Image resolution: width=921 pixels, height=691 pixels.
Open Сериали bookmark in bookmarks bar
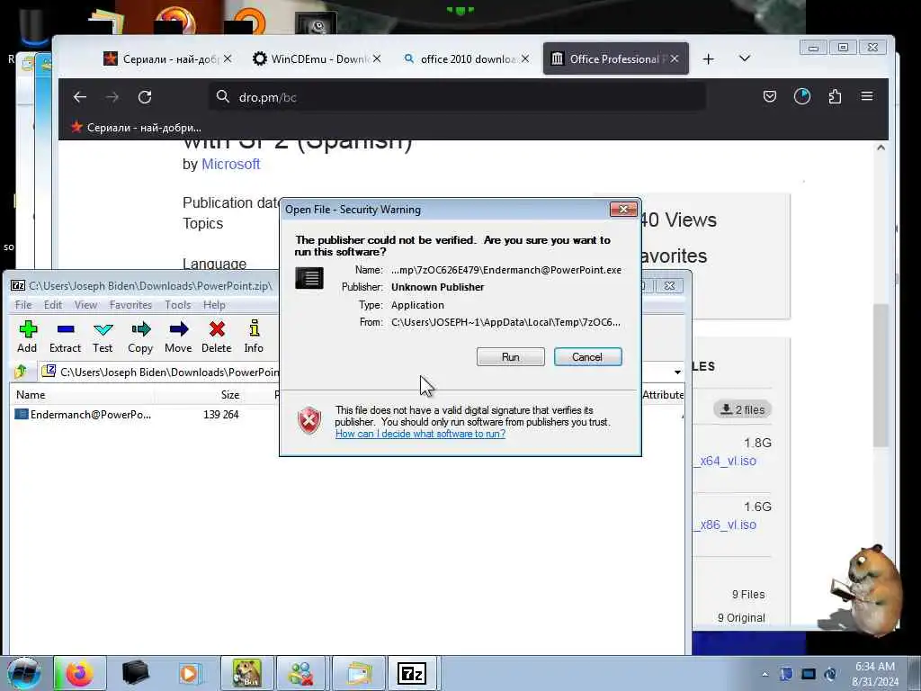[137, 128]
